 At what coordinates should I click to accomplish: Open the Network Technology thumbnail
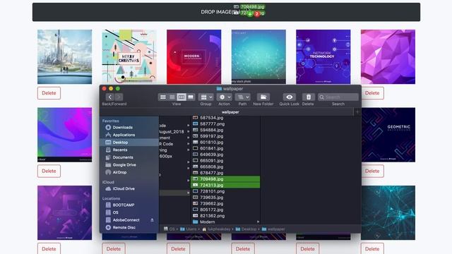tap(323, 56)
